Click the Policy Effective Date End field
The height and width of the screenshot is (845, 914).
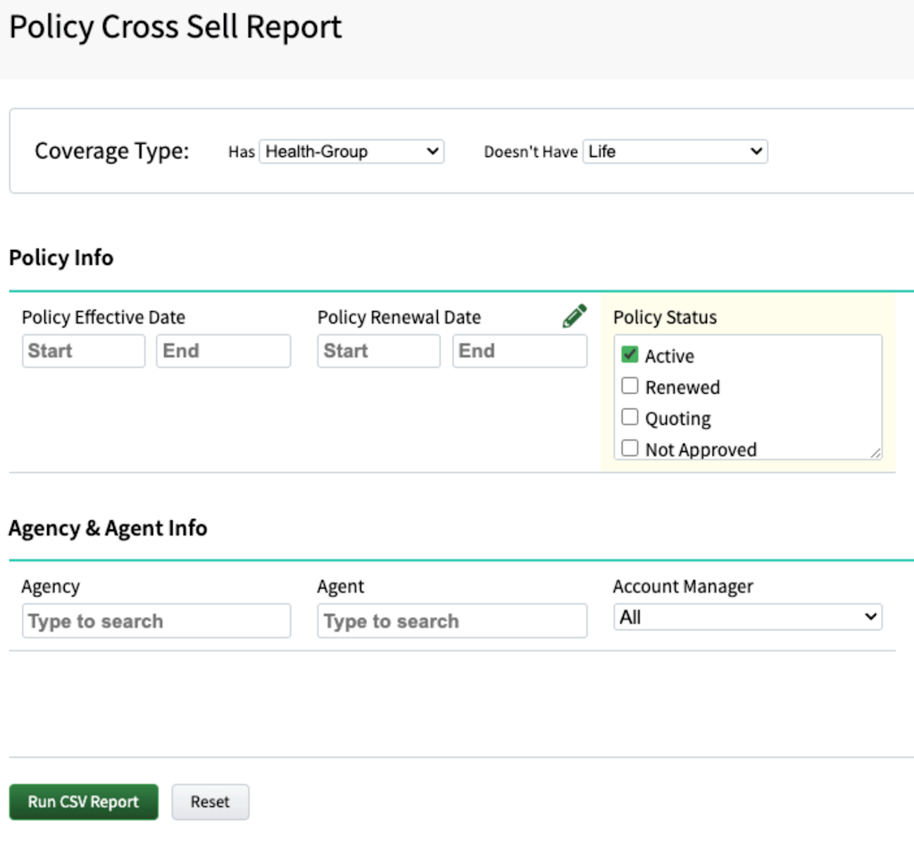[x=223, y=351]
